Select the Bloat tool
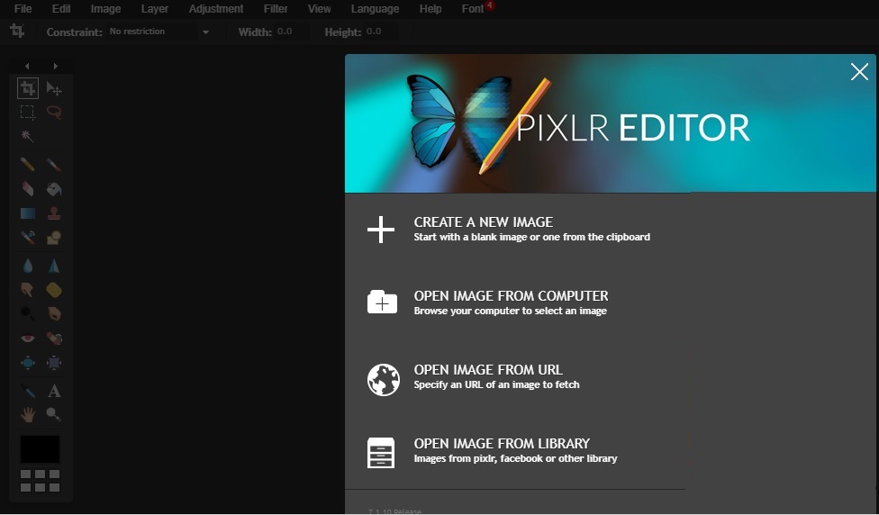 tap(27, 363)
